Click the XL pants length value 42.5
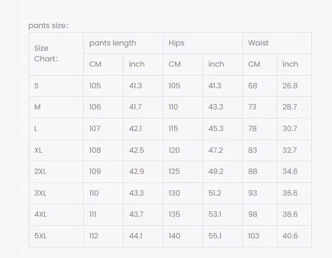The image size is (332, 258). point(136,150)
